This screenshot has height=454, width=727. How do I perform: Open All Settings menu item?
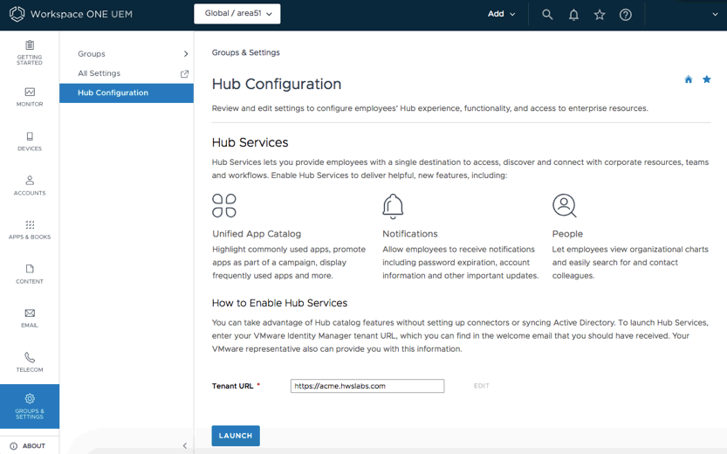click(x=99, y=73)
